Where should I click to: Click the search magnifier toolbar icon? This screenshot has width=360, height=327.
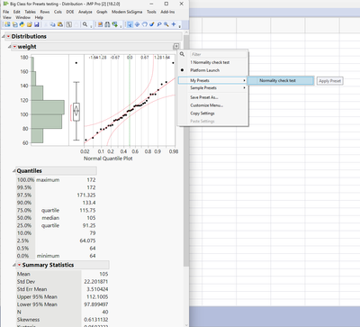pos(85,24)
